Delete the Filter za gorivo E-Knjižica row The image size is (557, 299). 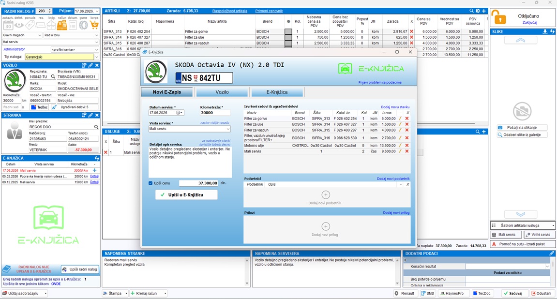(407, 119)
